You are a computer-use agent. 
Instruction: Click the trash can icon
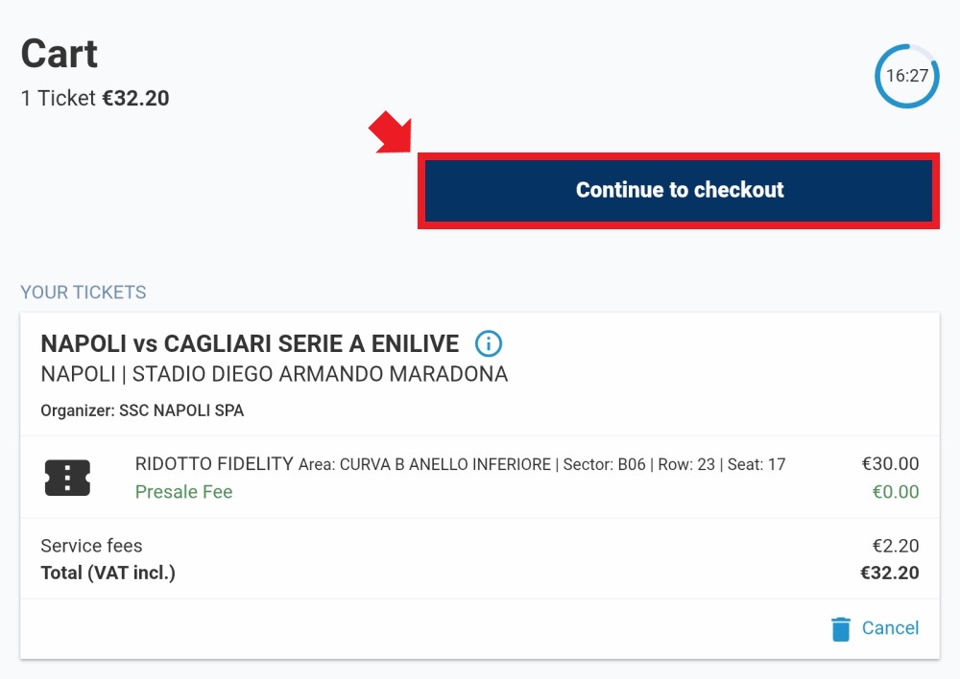click(841, 629)
